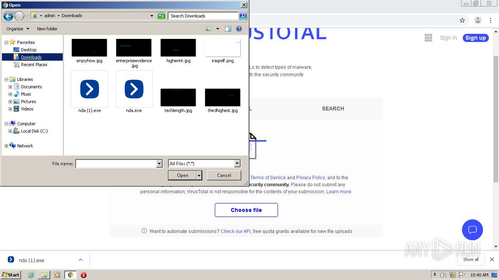499x280 pixels.
Task: Open the Windows Start button
Action: click(x=11, y=275)
